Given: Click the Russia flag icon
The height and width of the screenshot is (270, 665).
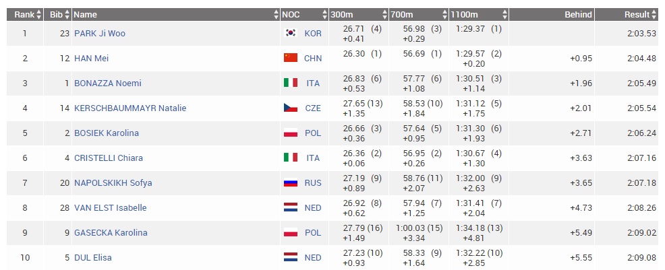Looking at the screenshot, I should (x=291, y=182).
